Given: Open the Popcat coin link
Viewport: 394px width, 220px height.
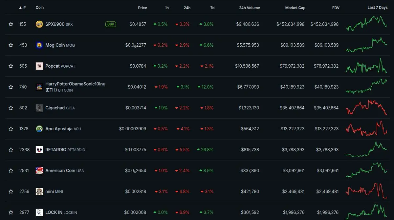Looking at the screenshot, I should (x=60, y=66).
